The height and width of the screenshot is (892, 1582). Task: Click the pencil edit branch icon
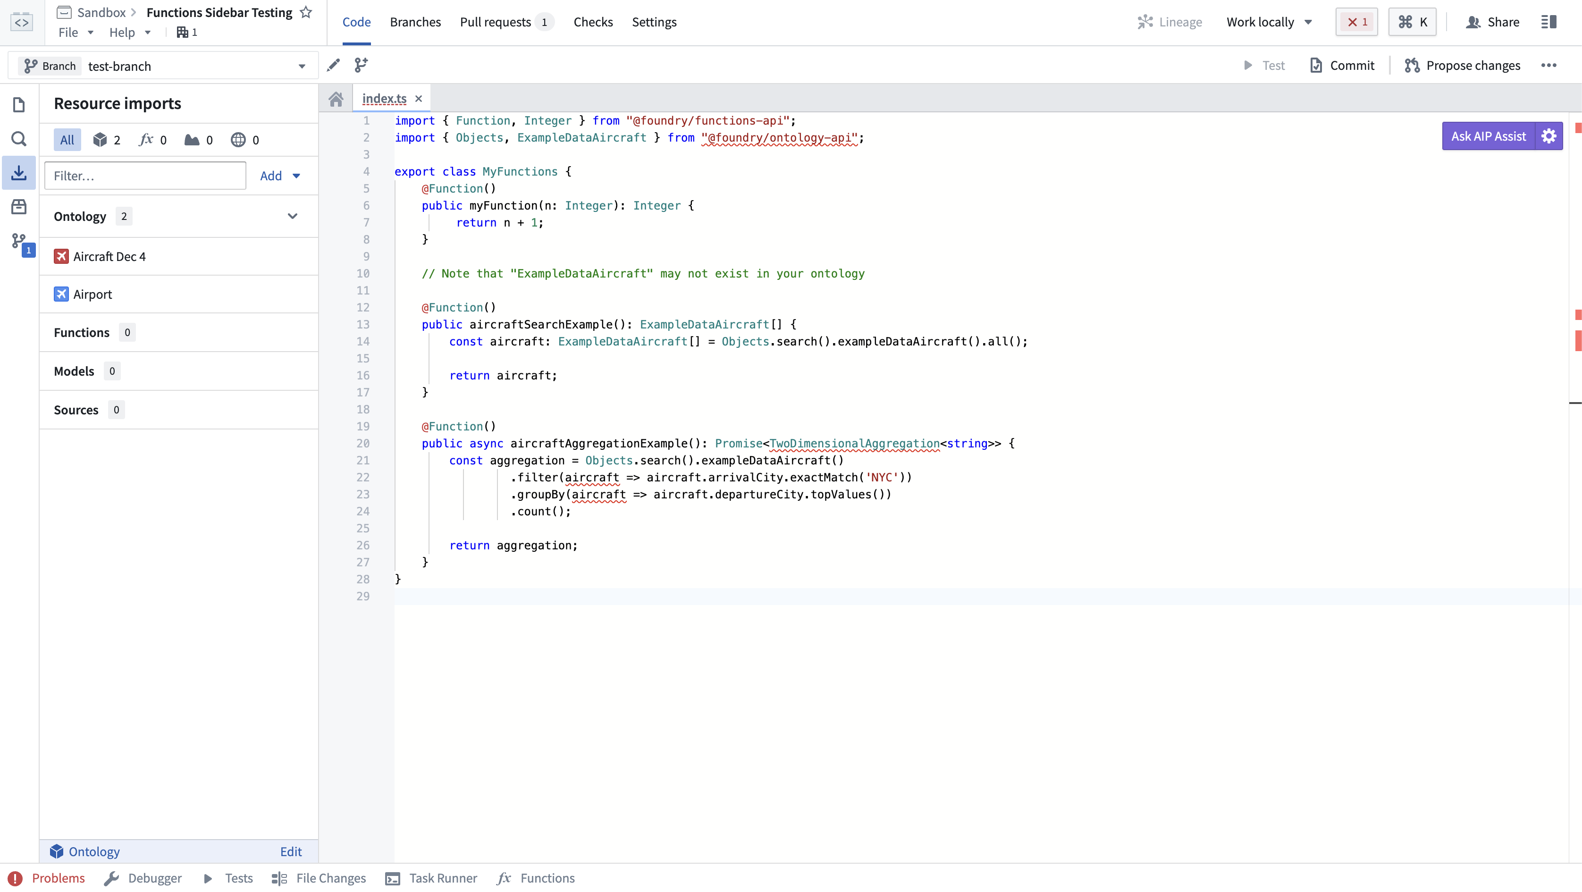click(x=334, y=65)
